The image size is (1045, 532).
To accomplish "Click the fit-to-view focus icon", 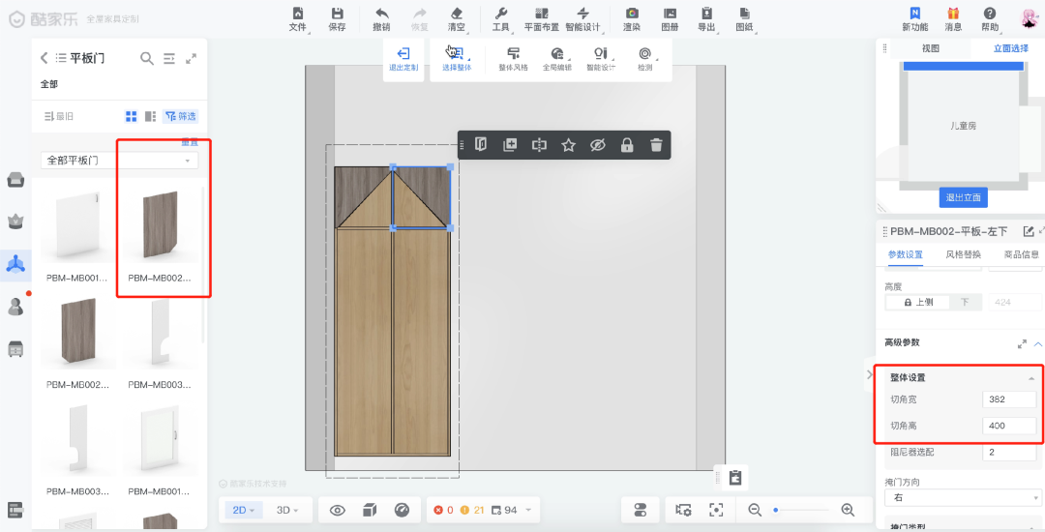I will click(716, 510).
